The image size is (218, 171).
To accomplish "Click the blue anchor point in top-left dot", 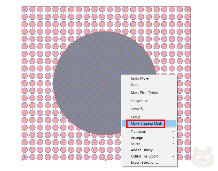I will (x=25, y=10).
